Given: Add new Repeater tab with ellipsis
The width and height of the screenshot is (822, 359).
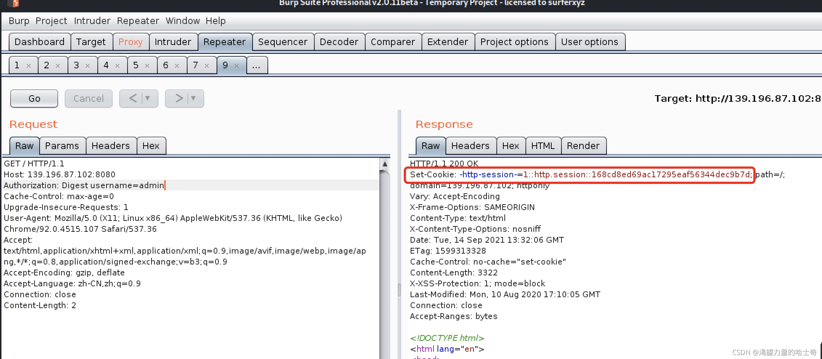Looking at the screenshot, I should (257, 65).
